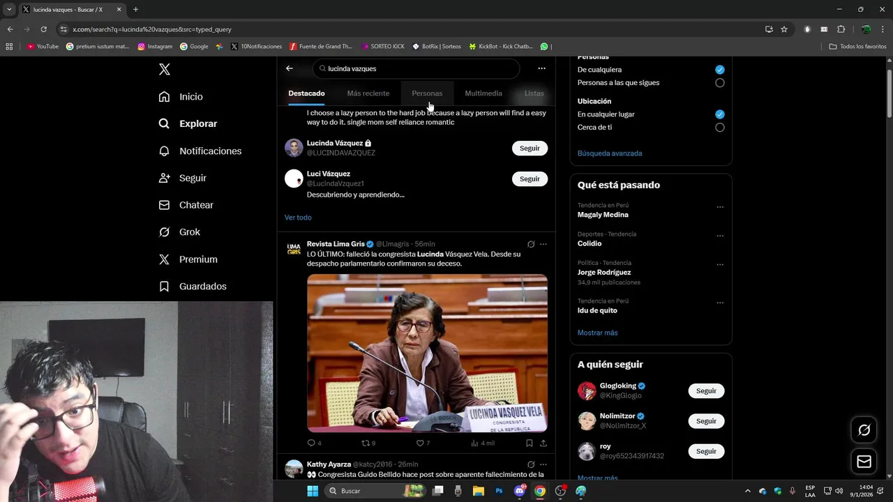Share the Lima Gris post
This screenshot has width=893, height=502.
pyautogui.click(x=543, y=443)
